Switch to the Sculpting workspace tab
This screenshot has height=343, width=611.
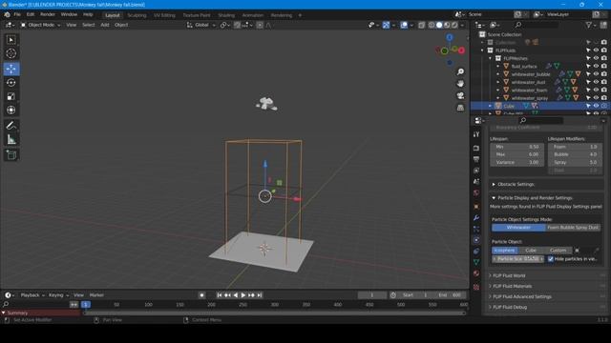(137, 15)
